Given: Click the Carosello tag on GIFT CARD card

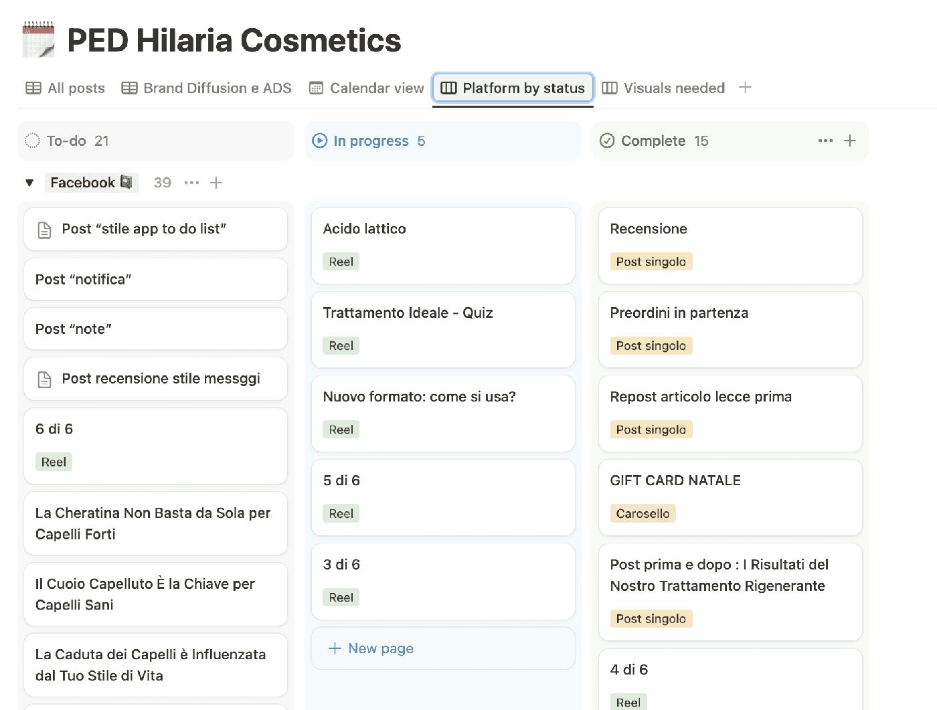Looking at the screenshot, I should (643, 513).
